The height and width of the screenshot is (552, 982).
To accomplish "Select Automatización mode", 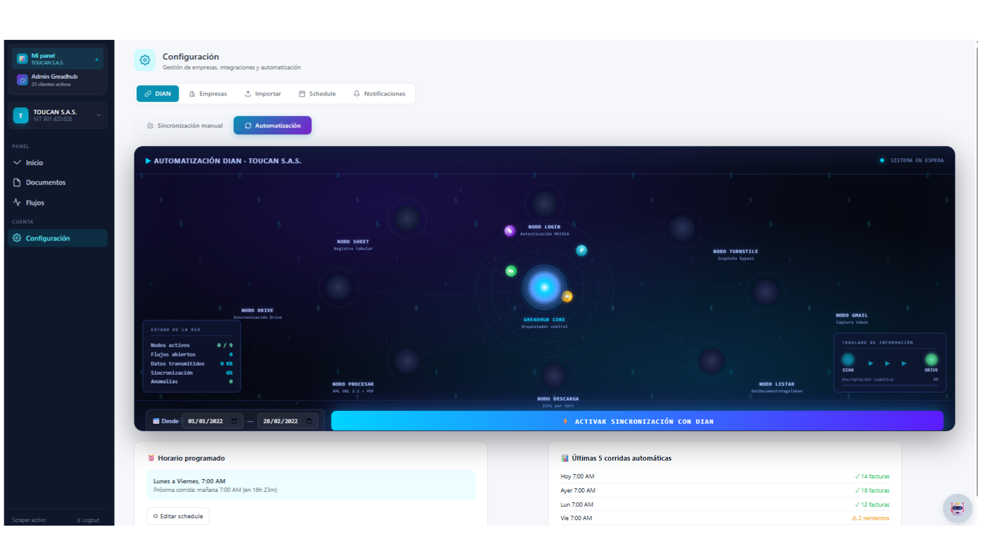I will (x=273, y=125).
